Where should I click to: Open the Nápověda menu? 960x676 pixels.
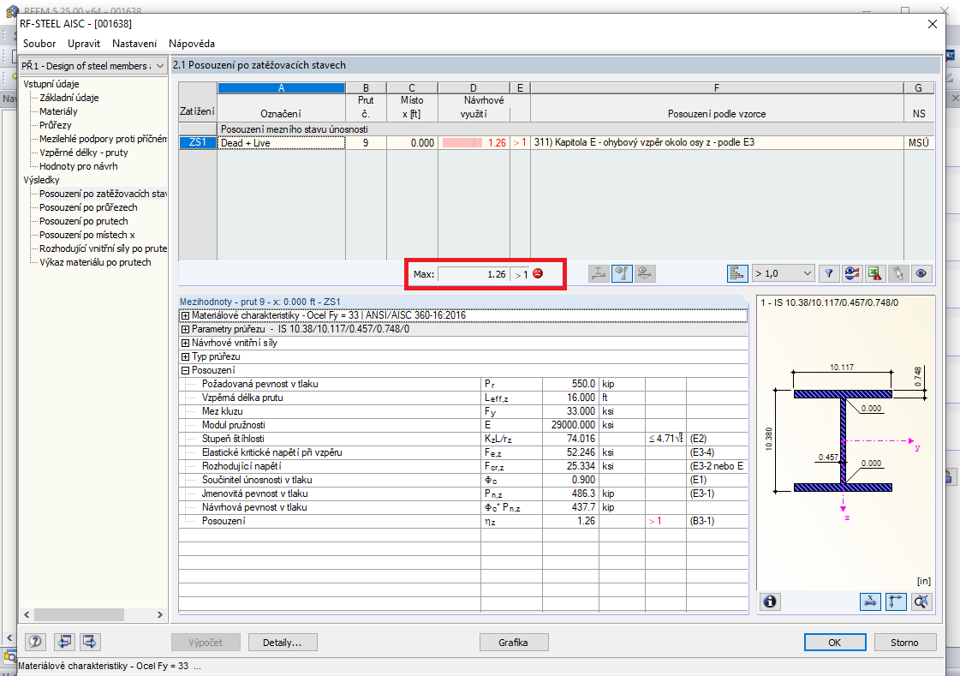click(192, 44)
